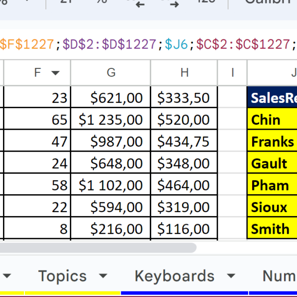Select column G header
The width and height of the screenshot is (297, 297).
point(111,73)
